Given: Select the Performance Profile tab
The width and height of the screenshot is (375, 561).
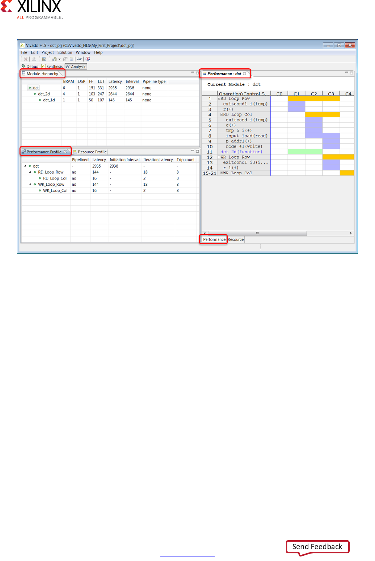Looking at the screenshot, I should pyautogui.click(x=44, y=152).
